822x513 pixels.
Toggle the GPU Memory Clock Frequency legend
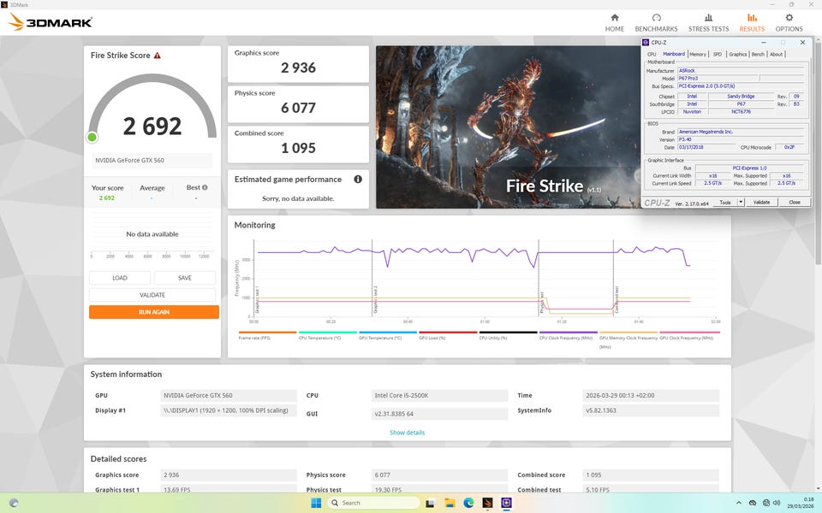pos(628,339)
